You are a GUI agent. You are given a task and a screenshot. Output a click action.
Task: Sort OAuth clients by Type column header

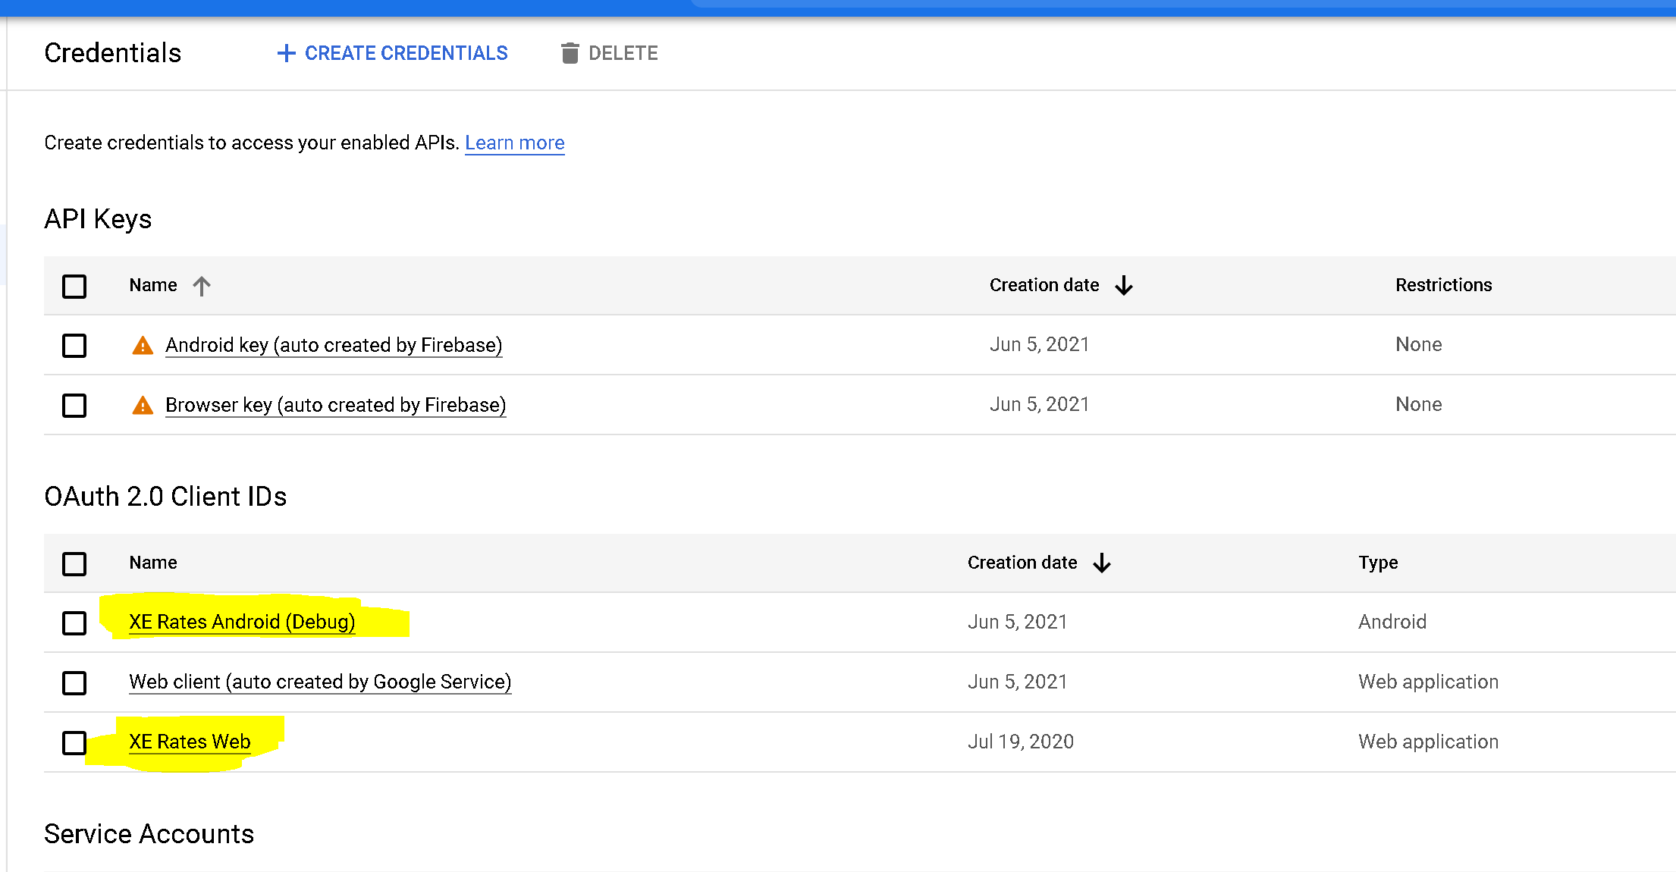1378,563
